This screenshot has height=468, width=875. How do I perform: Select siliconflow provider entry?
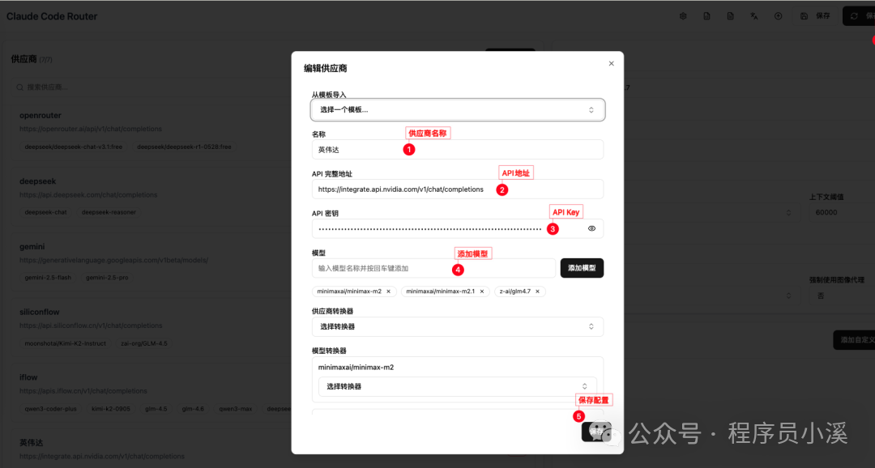pyautogui.click(x=39, y=312)
